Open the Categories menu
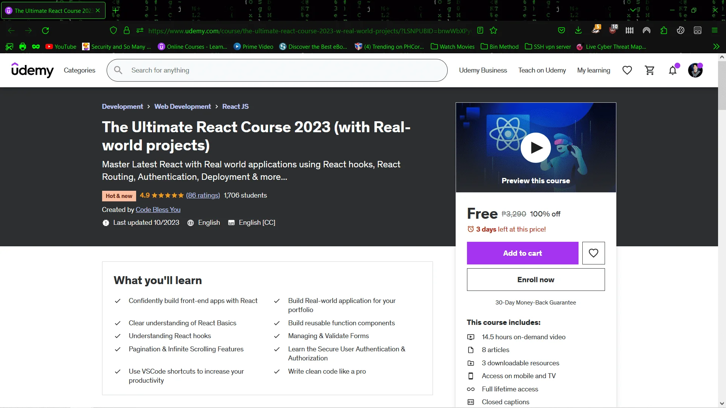This screenshot has height=408, width=726. point(79,70)
